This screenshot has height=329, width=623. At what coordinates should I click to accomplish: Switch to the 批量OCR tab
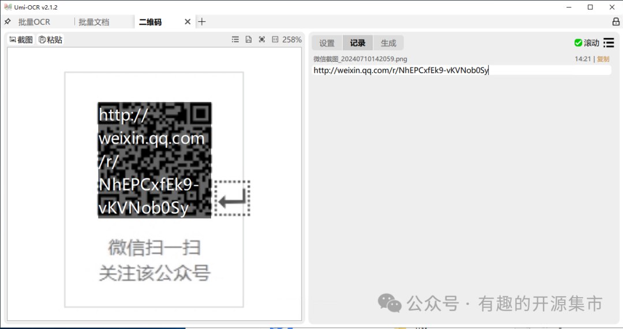point(34,22)
